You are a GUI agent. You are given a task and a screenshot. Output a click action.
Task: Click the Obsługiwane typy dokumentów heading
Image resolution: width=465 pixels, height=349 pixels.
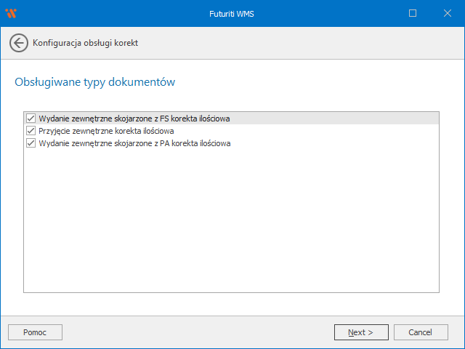[94, 82]
